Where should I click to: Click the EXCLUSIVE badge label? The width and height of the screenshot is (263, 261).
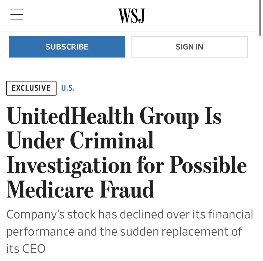pyautogui.click(x=31, y=88)
